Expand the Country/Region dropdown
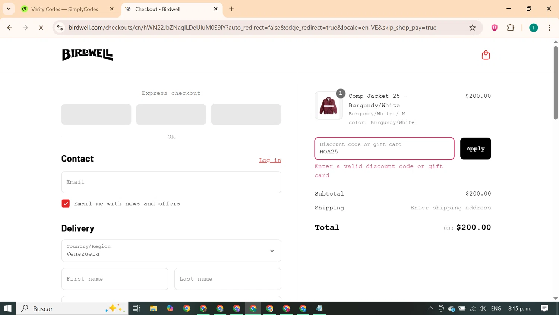The image size is (559, 315). 171,251
